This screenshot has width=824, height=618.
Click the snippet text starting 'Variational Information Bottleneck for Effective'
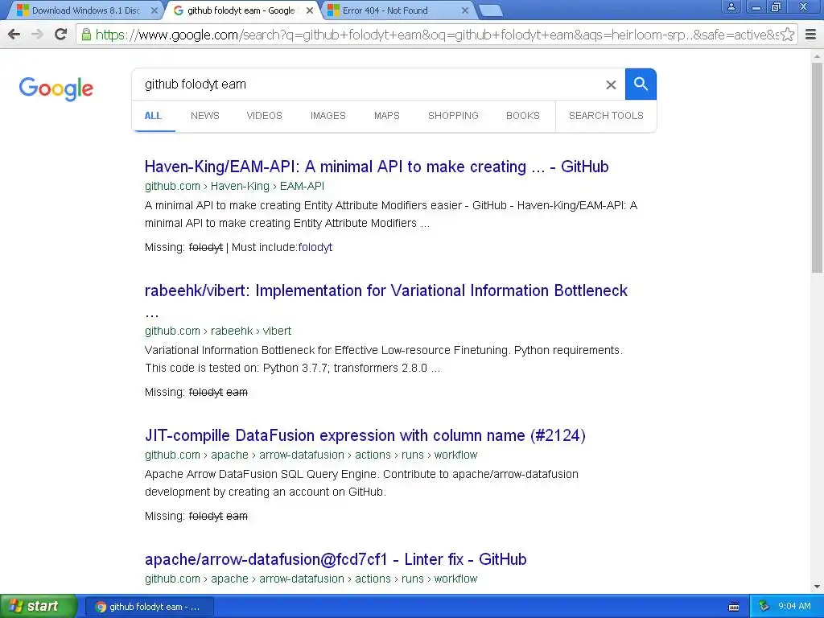[x=384, y=359]
